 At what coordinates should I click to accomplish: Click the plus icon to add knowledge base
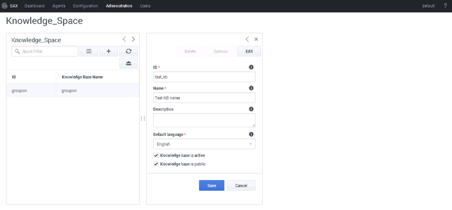point(108,51)
